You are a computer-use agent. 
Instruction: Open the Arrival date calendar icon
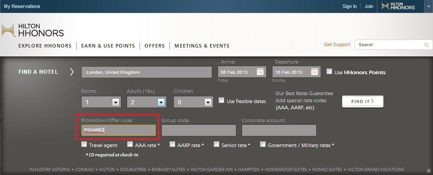click(x=260, y=72)
